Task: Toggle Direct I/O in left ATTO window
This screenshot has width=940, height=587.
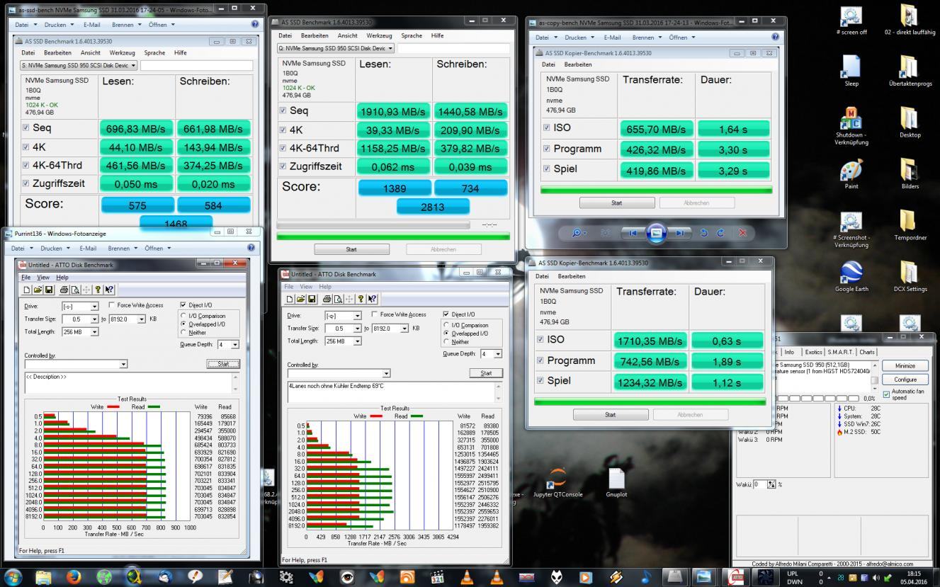Action: [x=183, y=304]
